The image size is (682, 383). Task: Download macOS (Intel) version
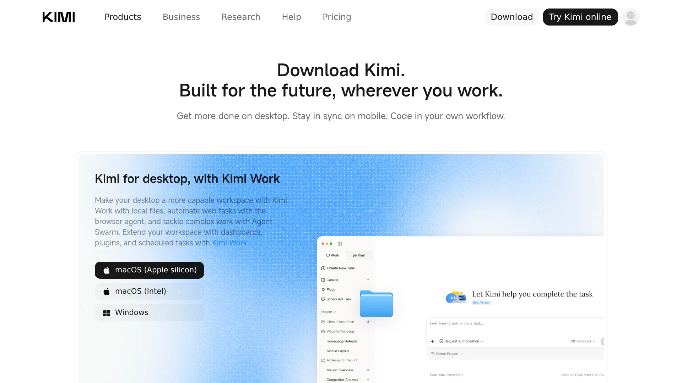[149, 292]
